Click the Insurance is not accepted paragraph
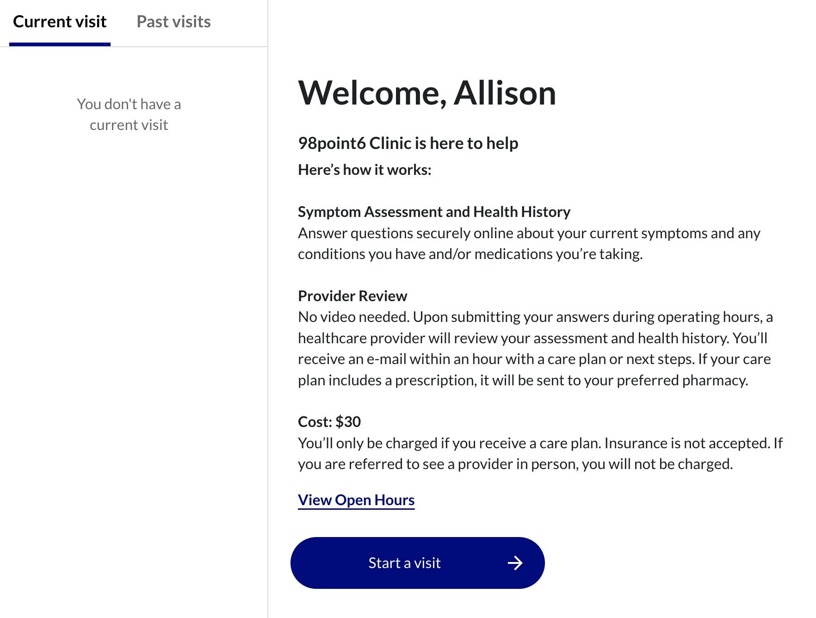Screen dimensions: 816x618 point(540,454)
